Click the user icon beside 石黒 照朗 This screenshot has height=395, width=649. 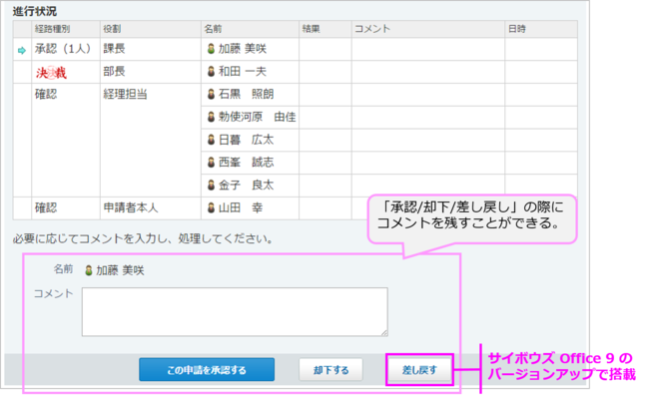point(211,95)
